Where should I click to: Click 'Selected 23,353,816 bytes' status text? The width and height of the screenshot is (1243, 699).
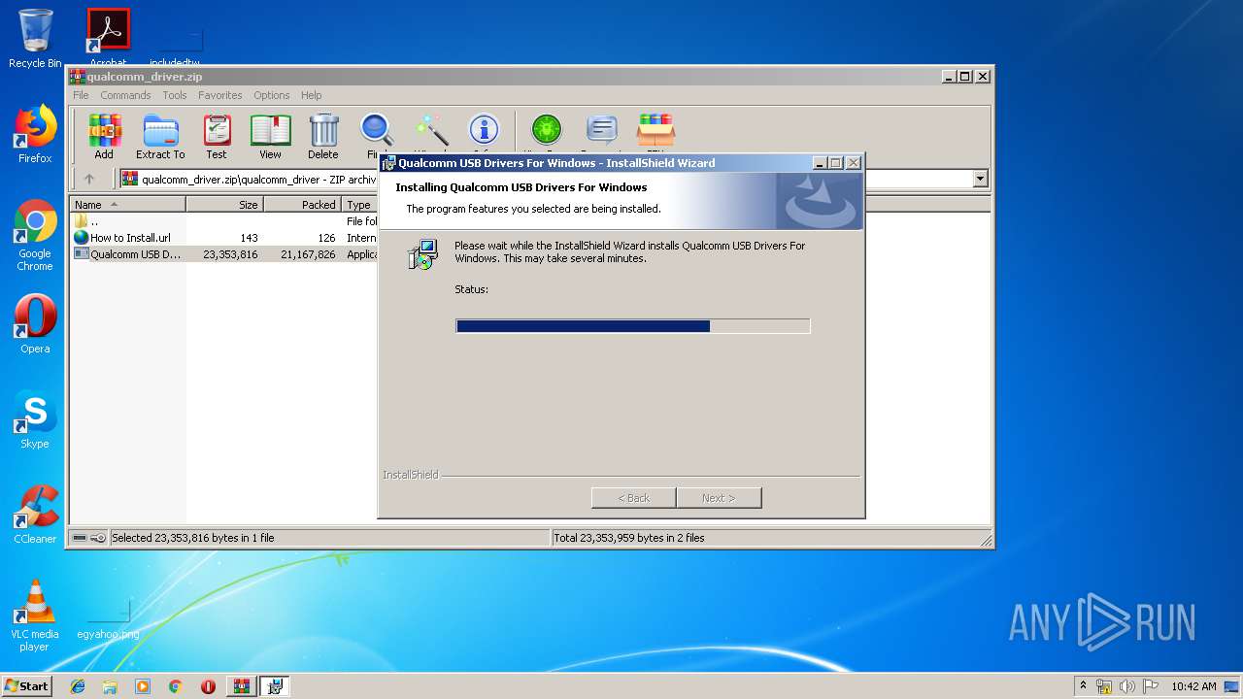[192, 538]
